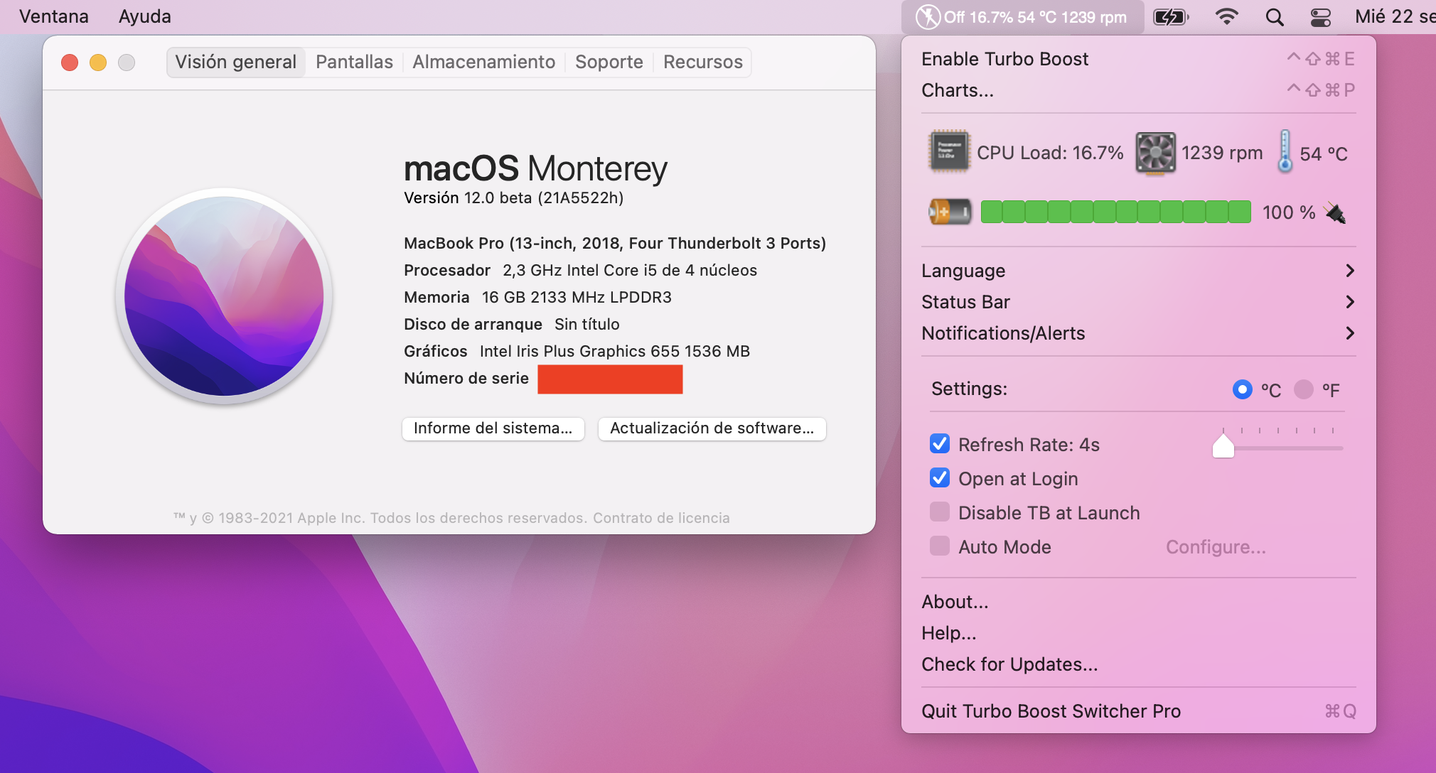Viewport: 1436px width, 773px height.
Task: Click the Sin título startup disk value
Action: point(587,324)
